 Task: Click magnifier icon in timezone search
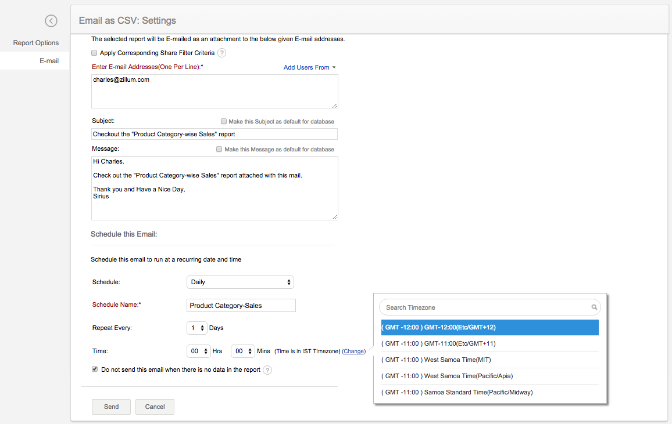tap(594, 307)
